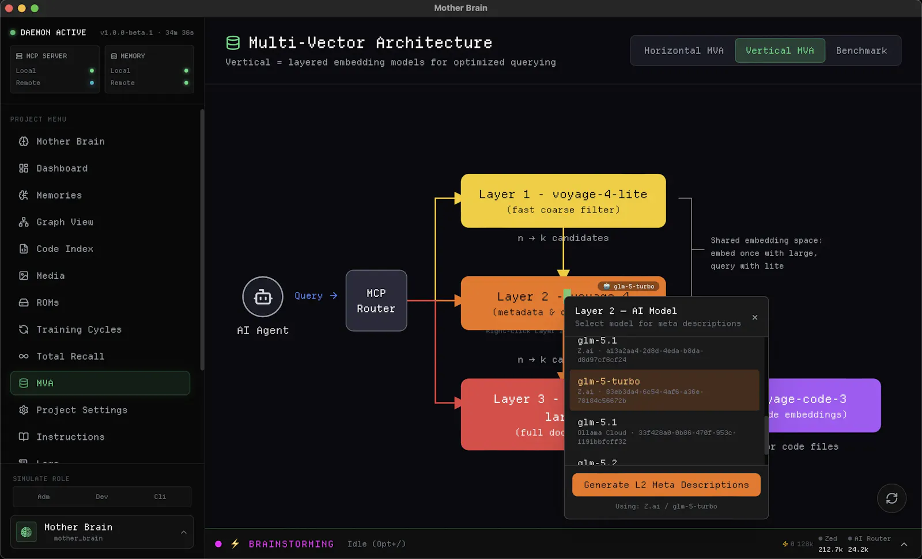
Task: Click the AI Agent robot icon
Action: pos(263,297)
